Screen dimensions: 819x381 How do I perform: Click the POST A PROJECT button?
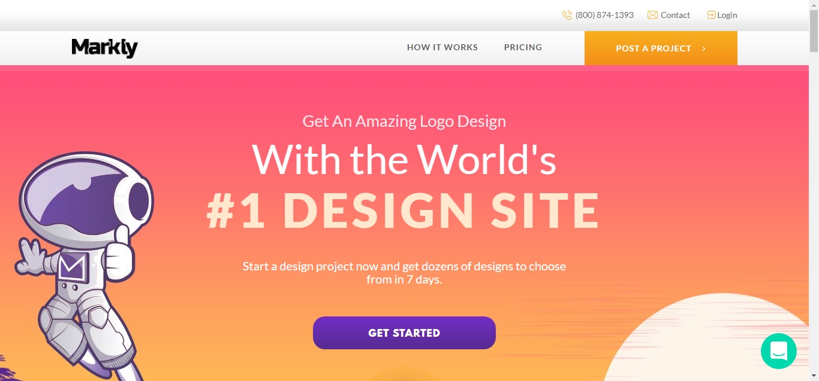(x=654, y=48)
